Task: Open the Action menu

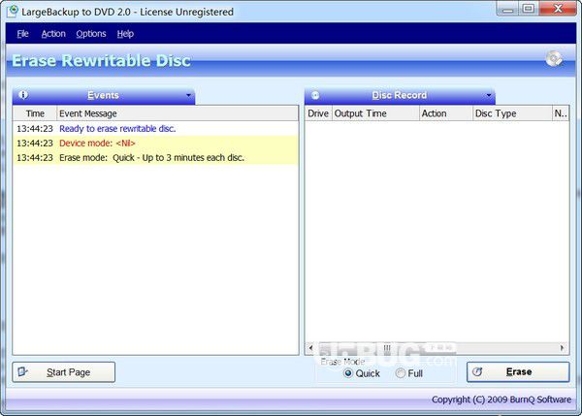Action: 53,34
